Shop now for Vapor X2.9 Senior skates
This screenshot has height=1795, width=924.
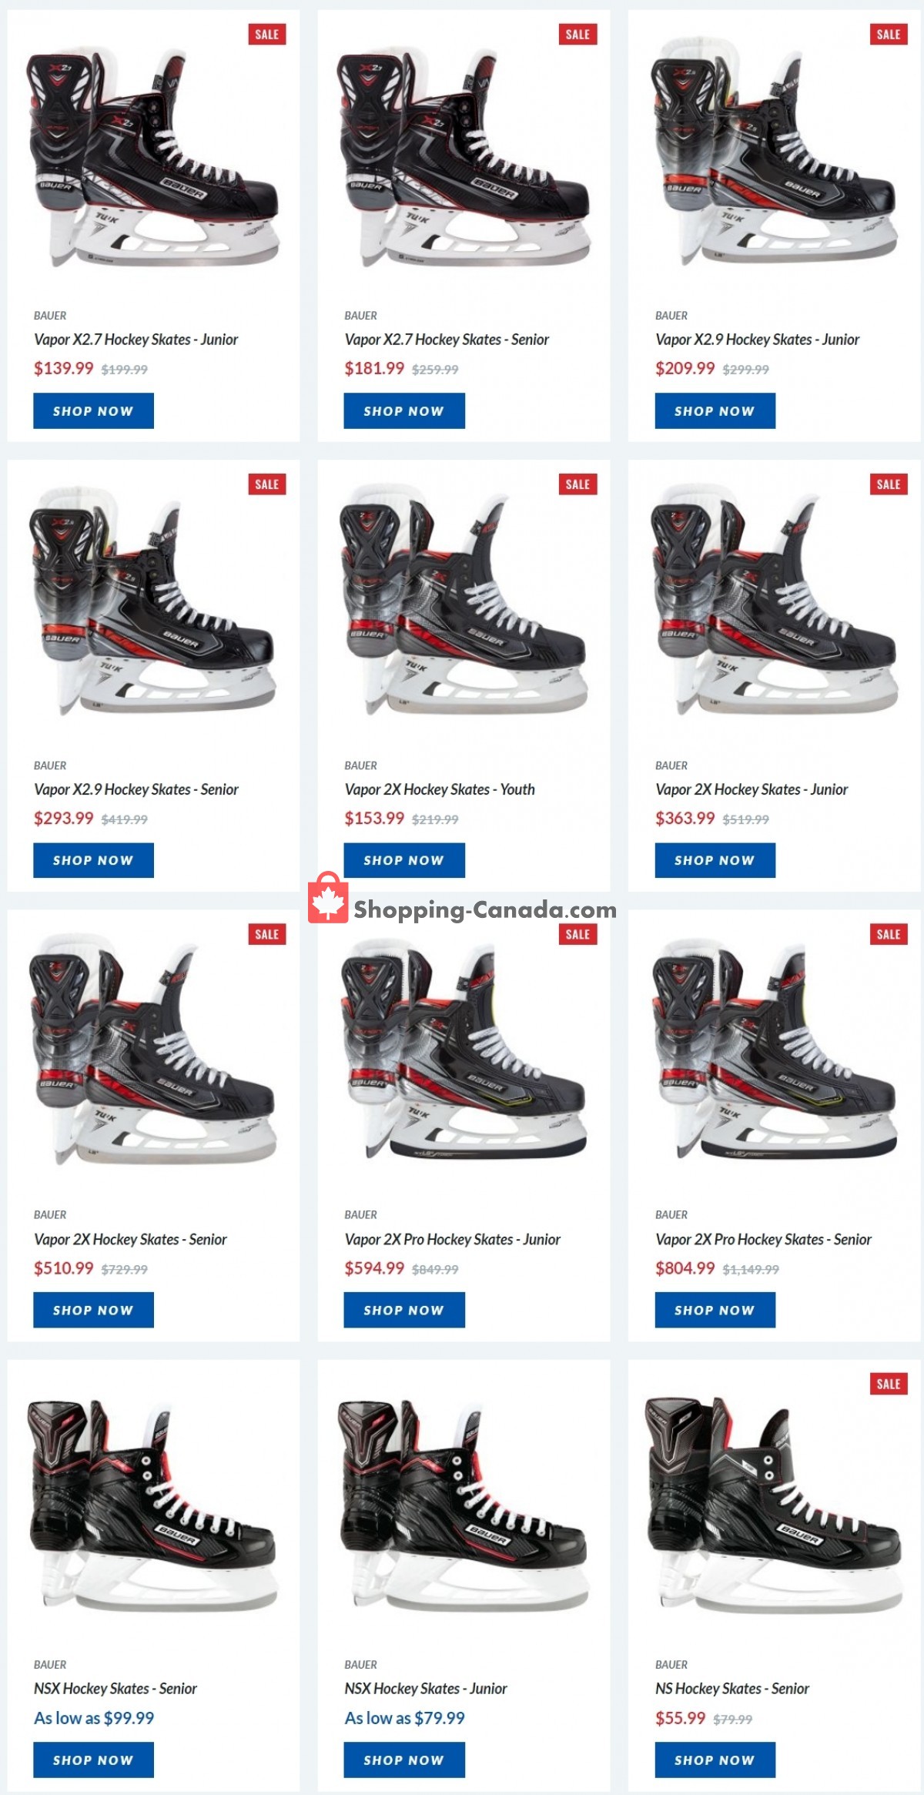click(93, 860)
